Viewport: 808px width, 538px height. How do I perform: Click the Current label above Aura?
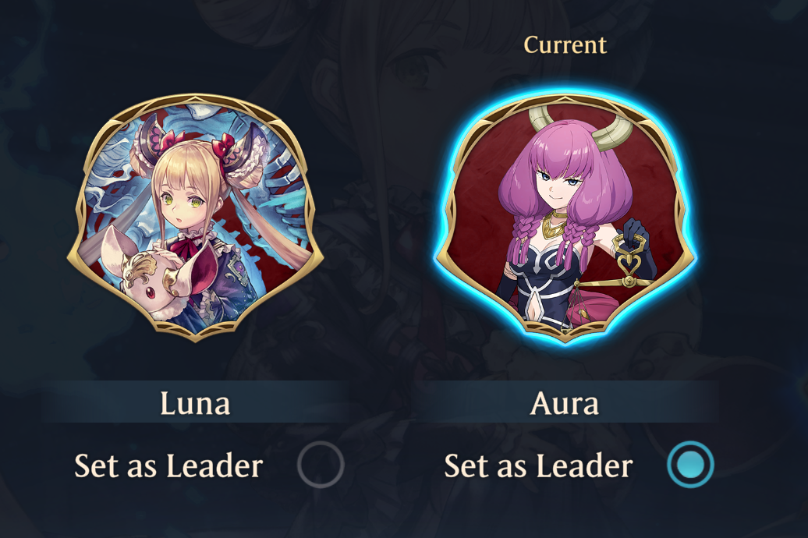point(565,45)
